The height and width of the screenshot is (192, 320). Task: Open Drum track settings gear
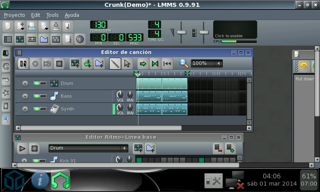[x=25, y=84]
